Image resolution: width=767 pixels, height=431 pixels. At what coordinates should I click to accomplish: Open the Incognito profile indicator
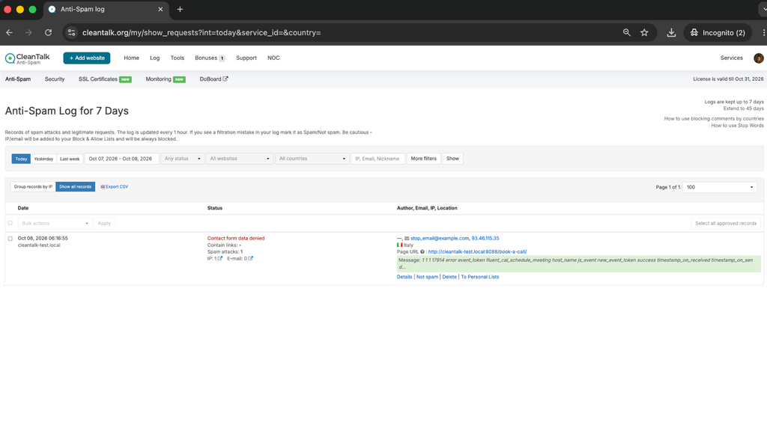coord(718,33)
